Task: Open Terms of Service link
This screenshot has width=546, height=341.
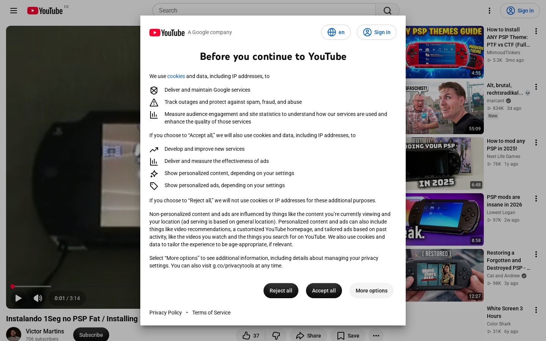Action: click(211, 313)
